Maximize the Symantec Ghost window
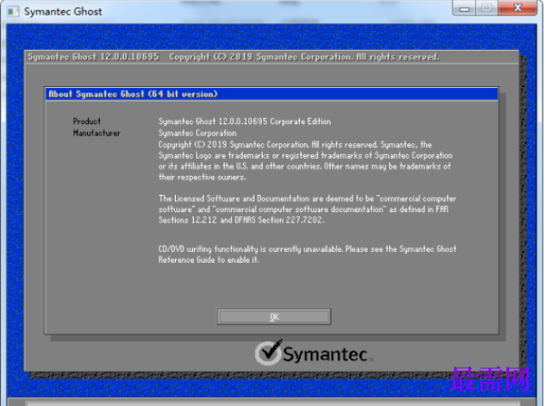Viewport: 546px width, 406px height. pos(487,9)
